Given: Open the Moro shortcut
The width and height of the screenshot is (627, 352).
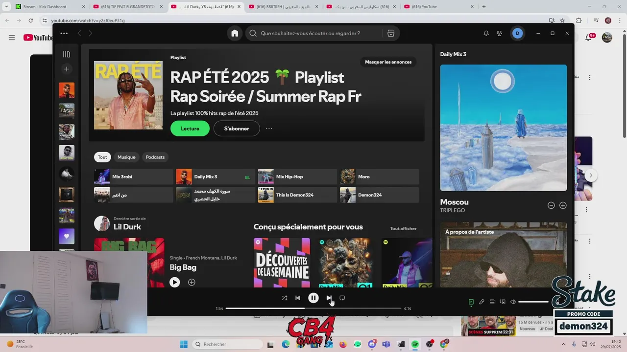Looking at the screenshot, I should (x=380, y=176).
